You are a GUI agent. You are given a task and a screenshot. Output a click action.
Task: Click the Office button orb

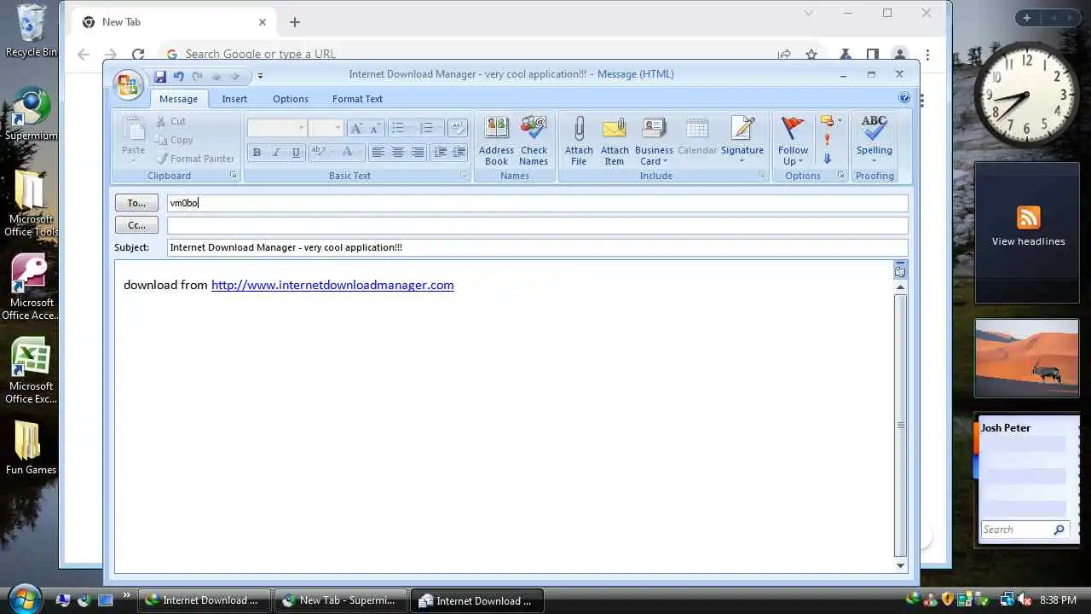tap(127, 84)
